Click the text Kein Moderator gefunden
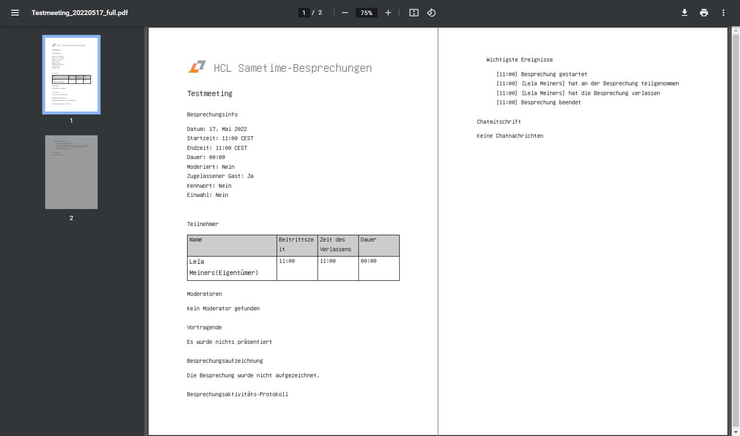 224,308
